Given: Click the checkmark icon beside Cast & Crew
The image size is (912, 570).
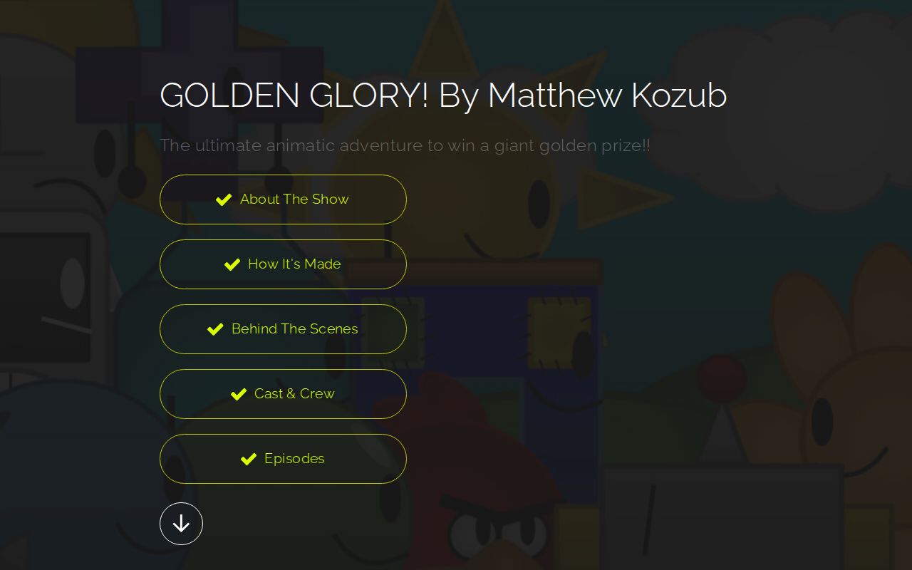Looking at the screenshot, I should click(239, 394).
